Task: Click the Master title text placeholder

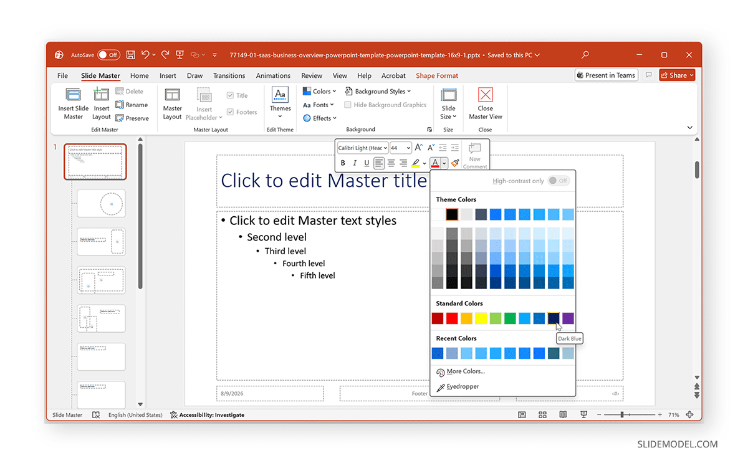Action: [x=324, y=181]
